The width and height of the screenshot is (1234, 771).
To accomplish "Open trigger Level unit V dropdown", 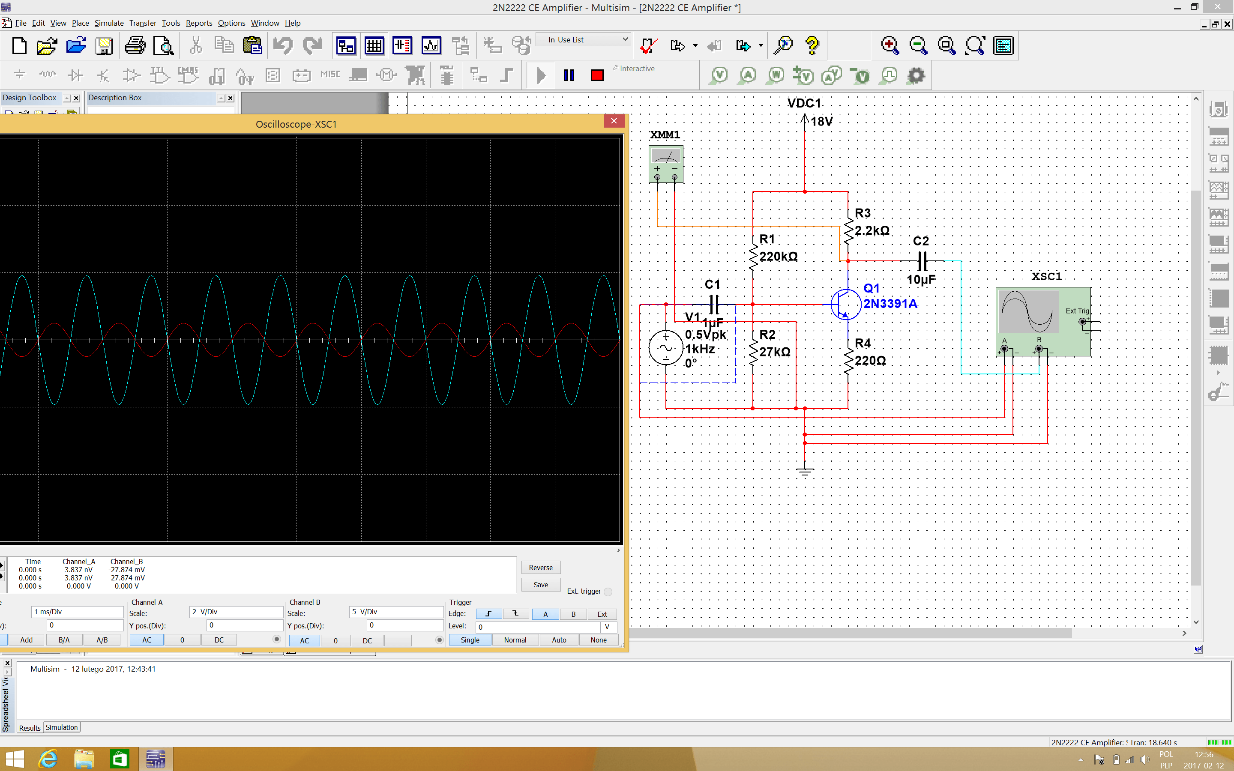I will 608,627.
